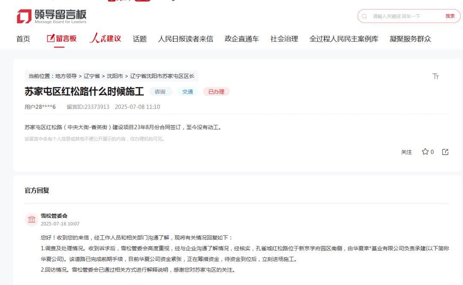Click the 领导留言板 site logo
The height and width of the screenshot is (285, 463).
tap(51, 16)
